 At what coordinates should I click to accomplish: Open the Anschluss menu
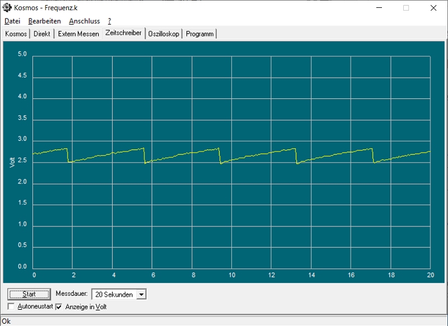tap(84, 21)
